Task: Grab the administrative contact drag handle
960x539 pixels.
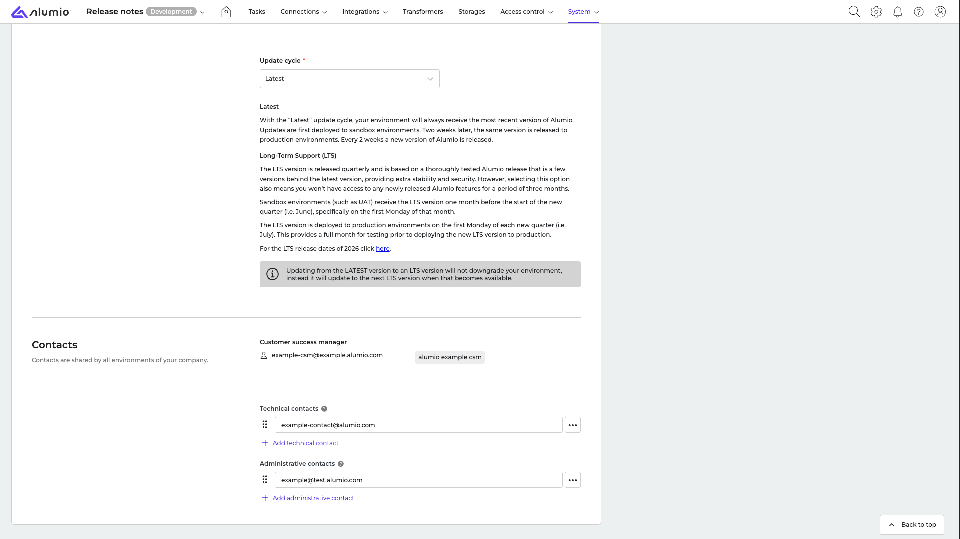Action: point(265,480)
